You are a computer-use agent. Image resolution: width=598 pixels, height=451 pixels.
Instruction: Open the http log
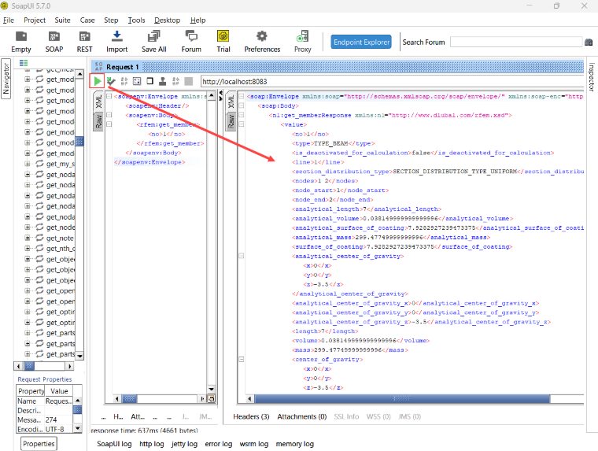coord(151,444)
